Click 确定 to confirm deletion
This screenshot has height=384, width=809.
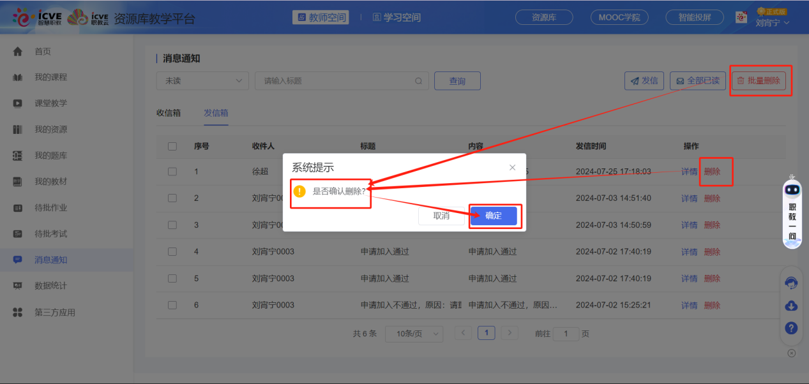(494, 216)
